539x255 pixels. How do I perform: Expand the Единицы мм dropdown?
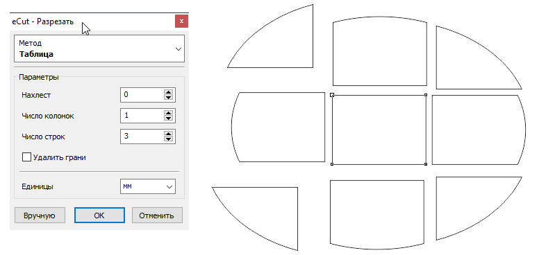pos(148,187)
